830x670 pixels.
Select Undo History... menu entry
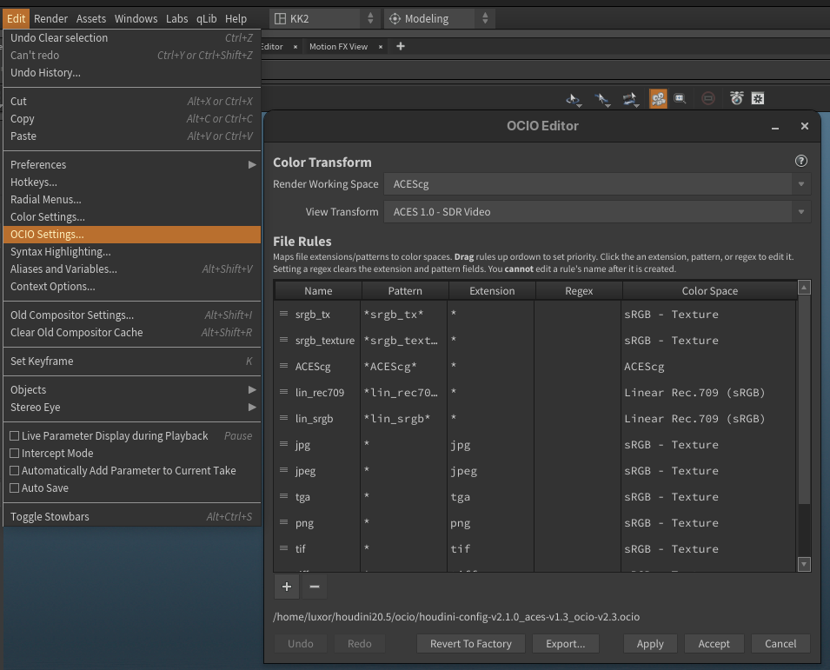(132, 73)
